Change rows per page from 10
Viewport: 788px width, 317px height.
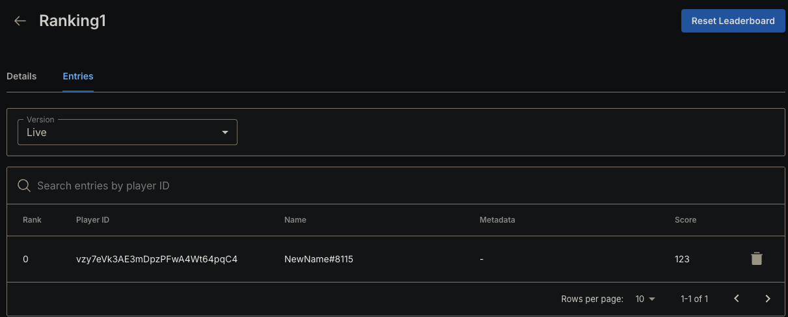(x=645, y=299)
